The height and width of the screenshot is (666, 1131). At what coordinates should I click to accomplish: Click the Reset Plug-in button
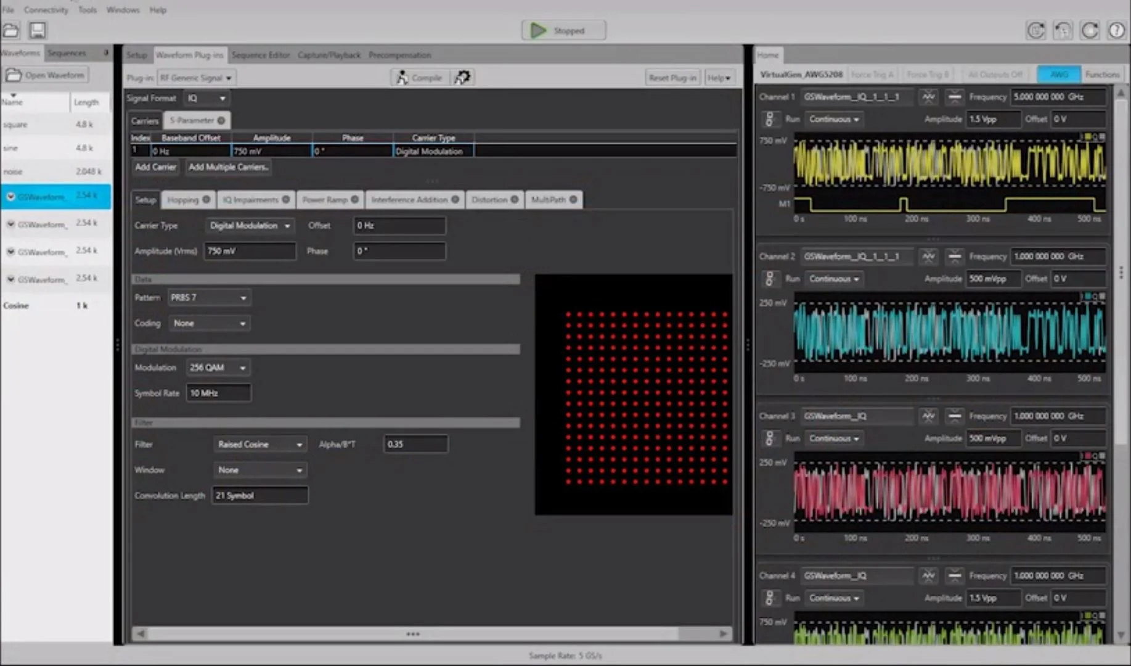(x=672, y=78)
